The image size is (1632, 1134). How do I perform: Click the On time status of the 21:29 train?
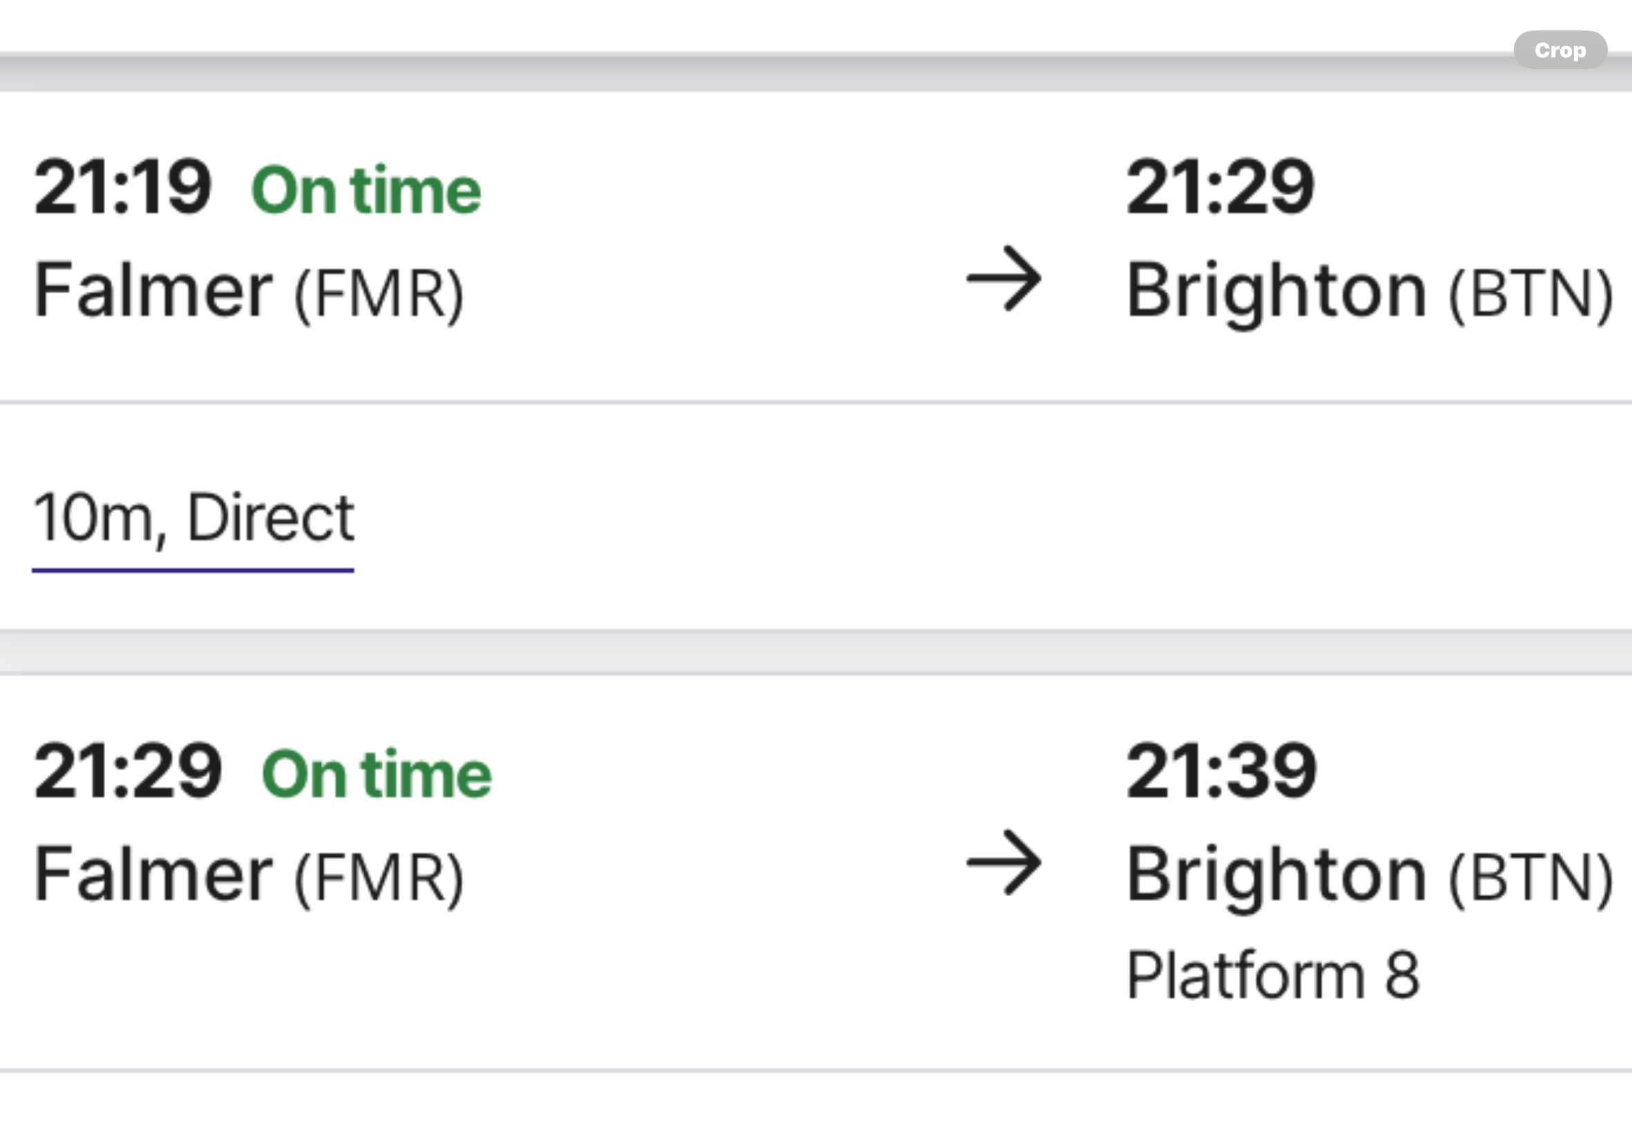coord(378,774)
